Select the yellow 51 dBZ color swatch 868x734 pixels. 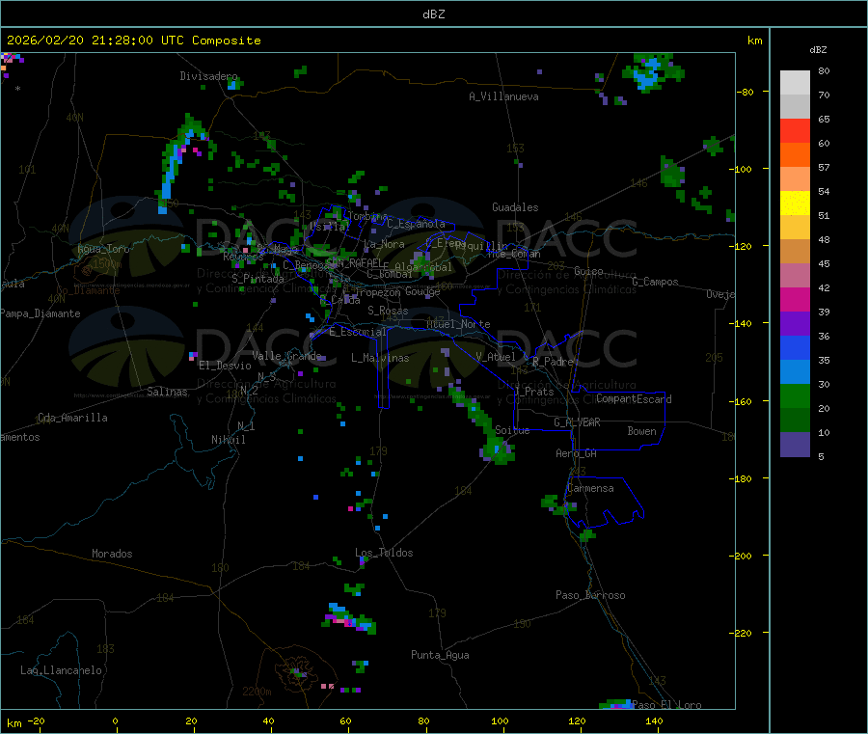click(x=795, y=203)
